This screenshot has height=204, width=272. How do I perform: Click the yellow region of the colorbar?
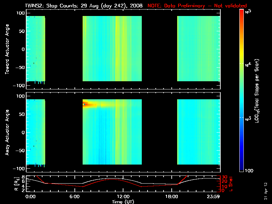(x=242, y=54)
